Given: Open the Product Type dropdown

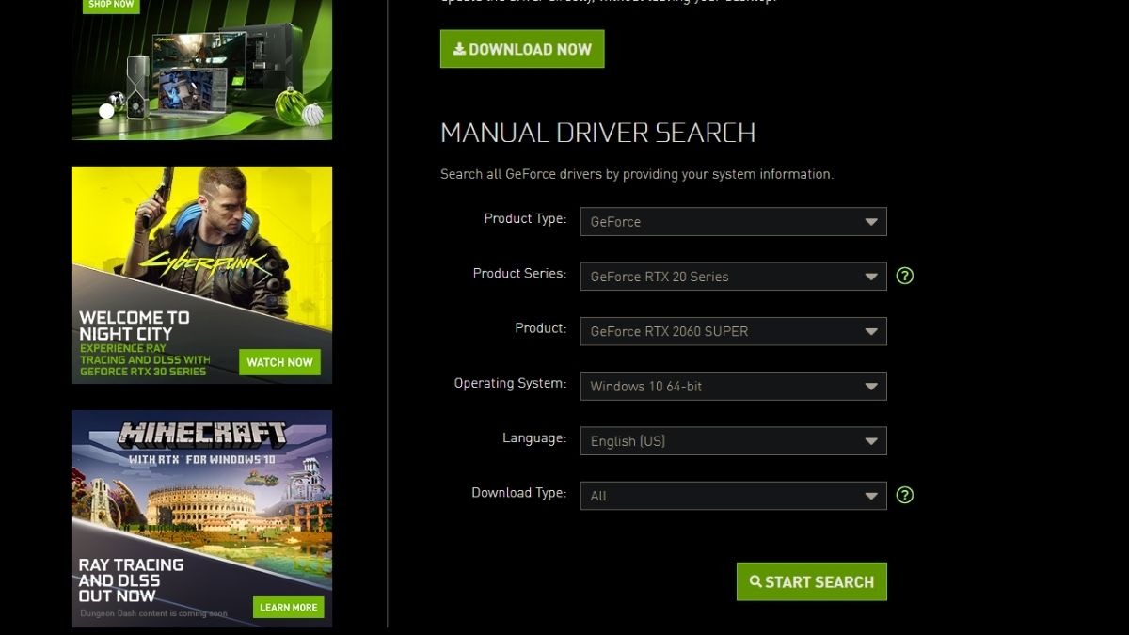Looking at the screenshot, I should pos(733,222).
